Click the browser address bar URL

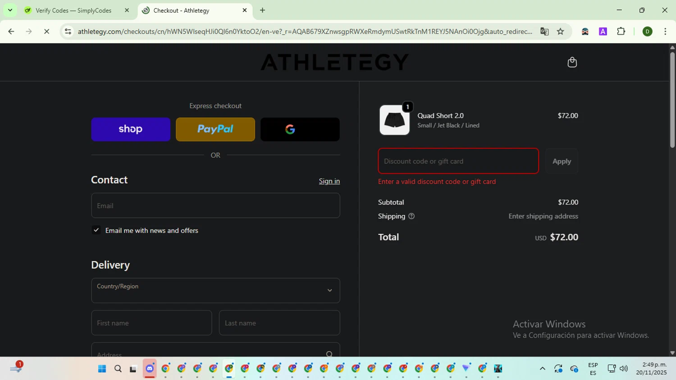coord(305,32)
